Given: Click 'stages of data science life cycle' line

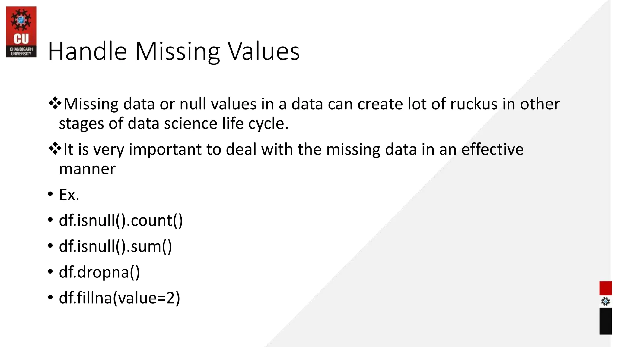Looking at the screenshot, I should [174, 123].
